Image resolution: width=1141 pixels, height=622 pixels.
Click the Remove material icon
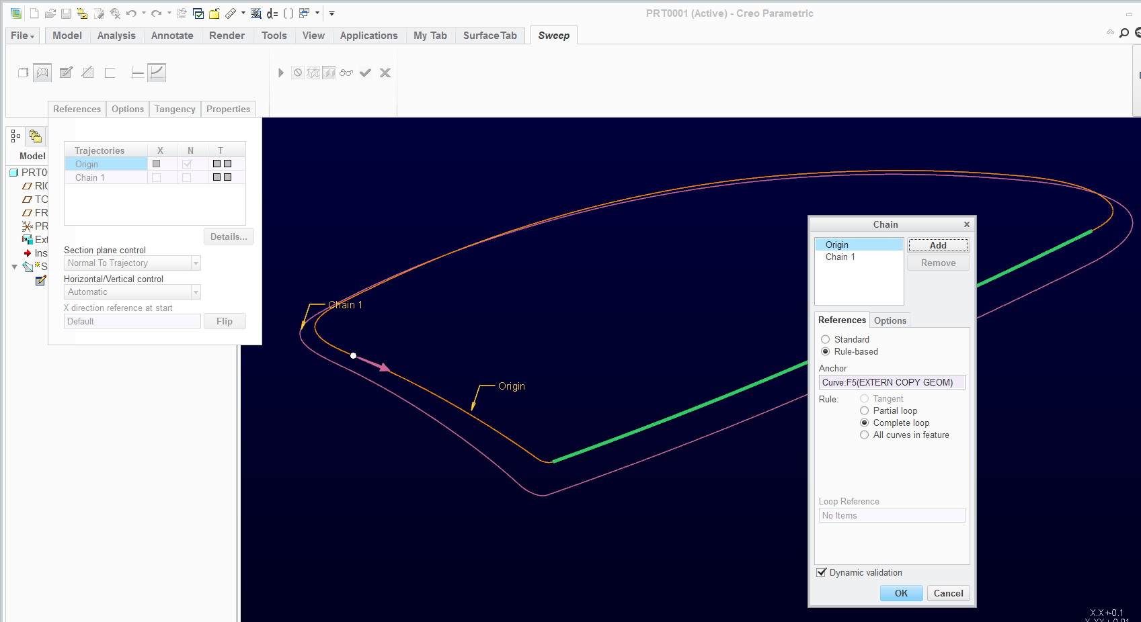[x=87, y=73]
